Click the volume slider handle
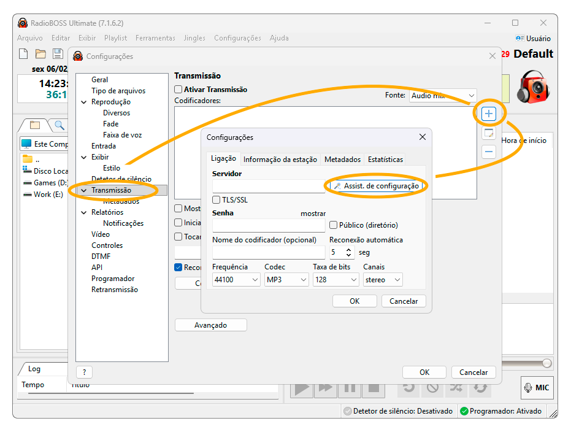The width and height of the screenshot is (571, 432). [x=546, y=363]
